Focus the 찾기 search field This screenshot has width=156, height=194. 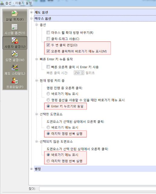(x=97, y=189)
